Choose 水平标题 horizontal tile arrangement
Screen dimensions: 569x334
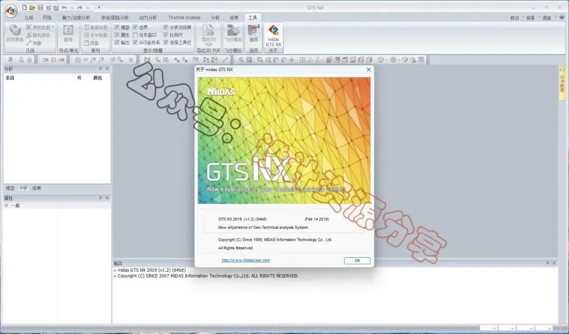[x=95, y=35]
